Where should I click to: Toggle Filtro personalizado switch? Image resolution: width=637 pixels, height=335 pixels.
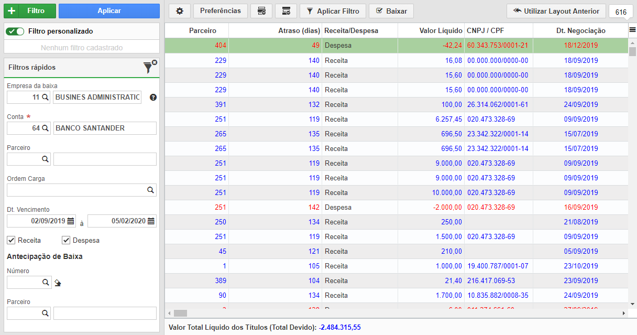click(15, 31)
